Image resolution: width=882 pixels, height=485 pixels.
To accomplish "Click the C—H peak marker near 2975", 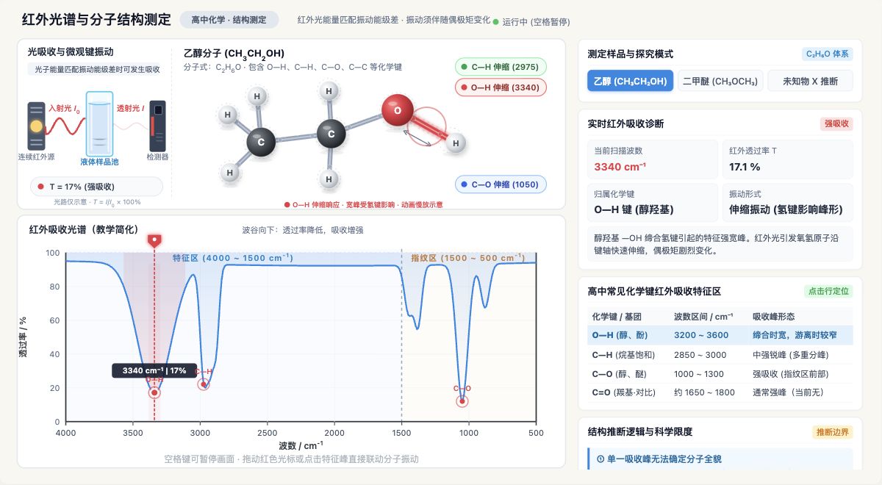I will coord(204,384).
